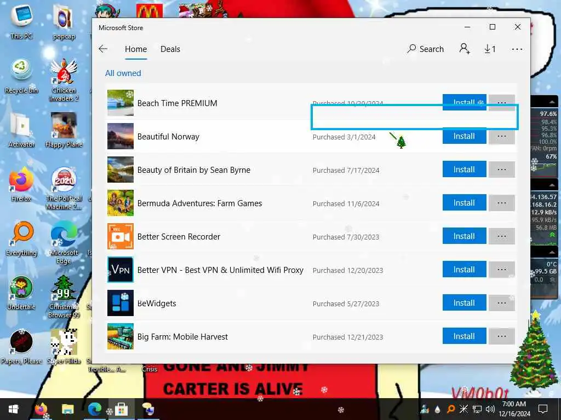Install Bermuda Adventures: Farm Games
The height and width of the screenshot is (420, 561).
point(464,202)
